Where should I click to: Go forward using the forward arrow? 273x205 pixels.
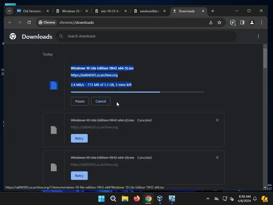[x=19, y=22]
